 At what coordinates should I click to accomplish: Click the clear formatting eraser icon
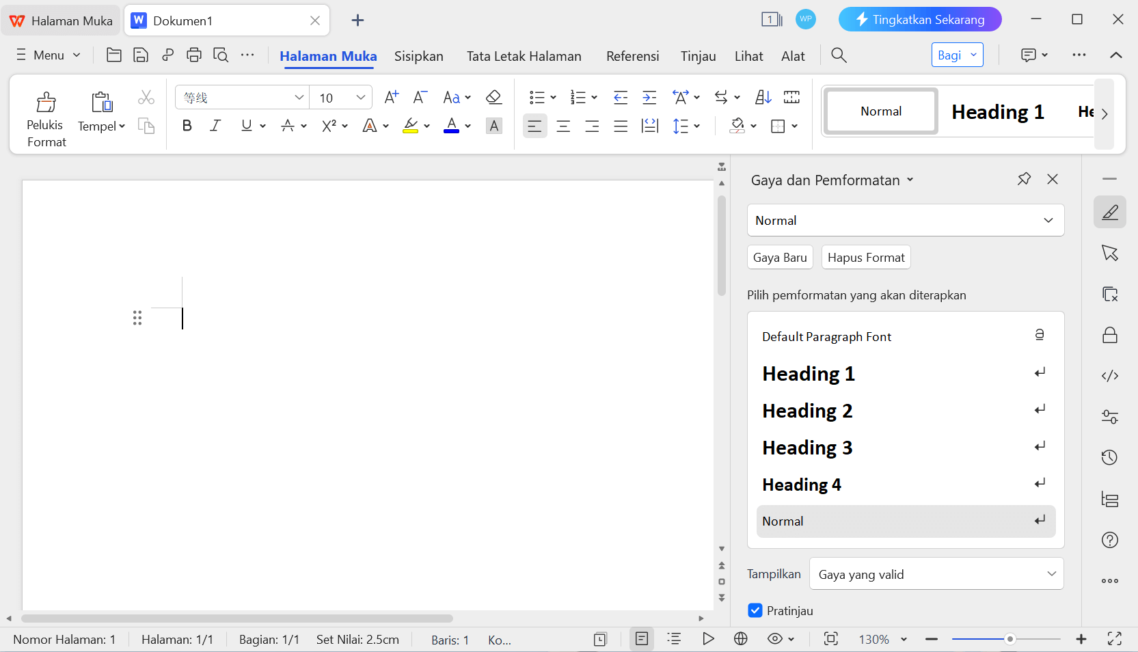coord(493,98)
